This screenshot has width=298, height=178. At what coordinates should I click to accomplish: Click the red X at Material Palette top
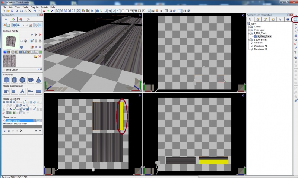point(40,35)
